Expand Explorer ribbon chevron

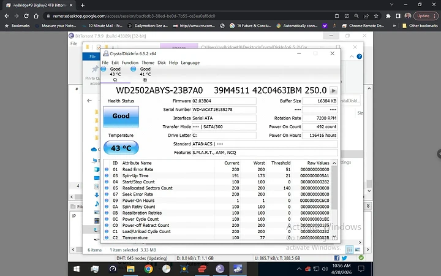tap(352, 56)
